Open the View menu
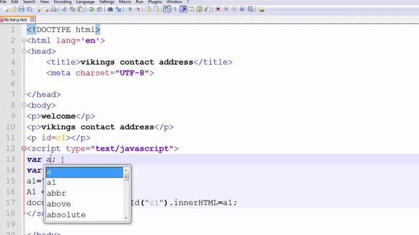The image size is (419, 235). point(45,2)
